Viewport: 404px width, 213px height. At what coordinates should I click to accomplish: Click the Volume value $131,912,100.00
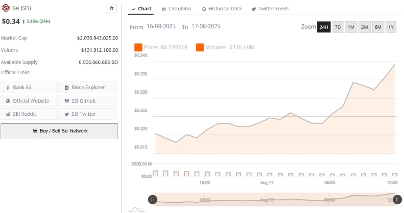[x=100, y=50]
